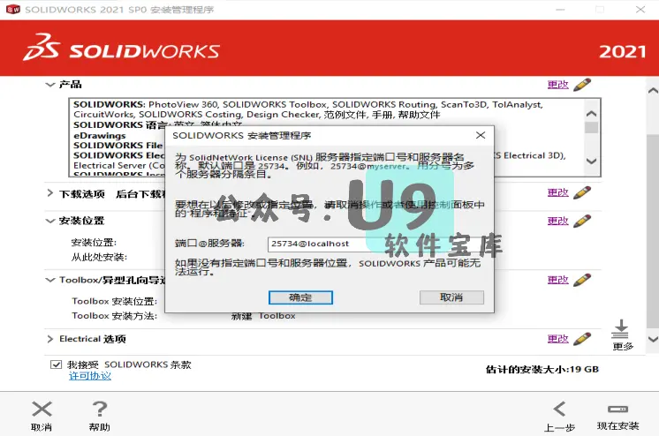659x436 pixels.
Task: Collapse the Toolbox/异型孔向导 section
Action: click(x=50, y=280)
